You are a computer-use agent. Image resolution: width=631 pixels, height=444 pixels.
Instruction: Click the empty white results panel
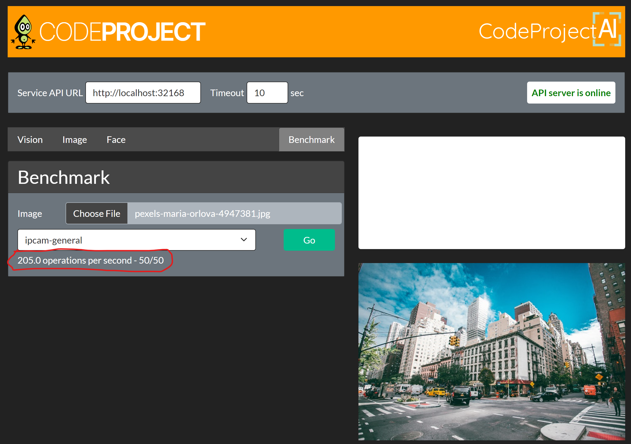click(491, 193)
